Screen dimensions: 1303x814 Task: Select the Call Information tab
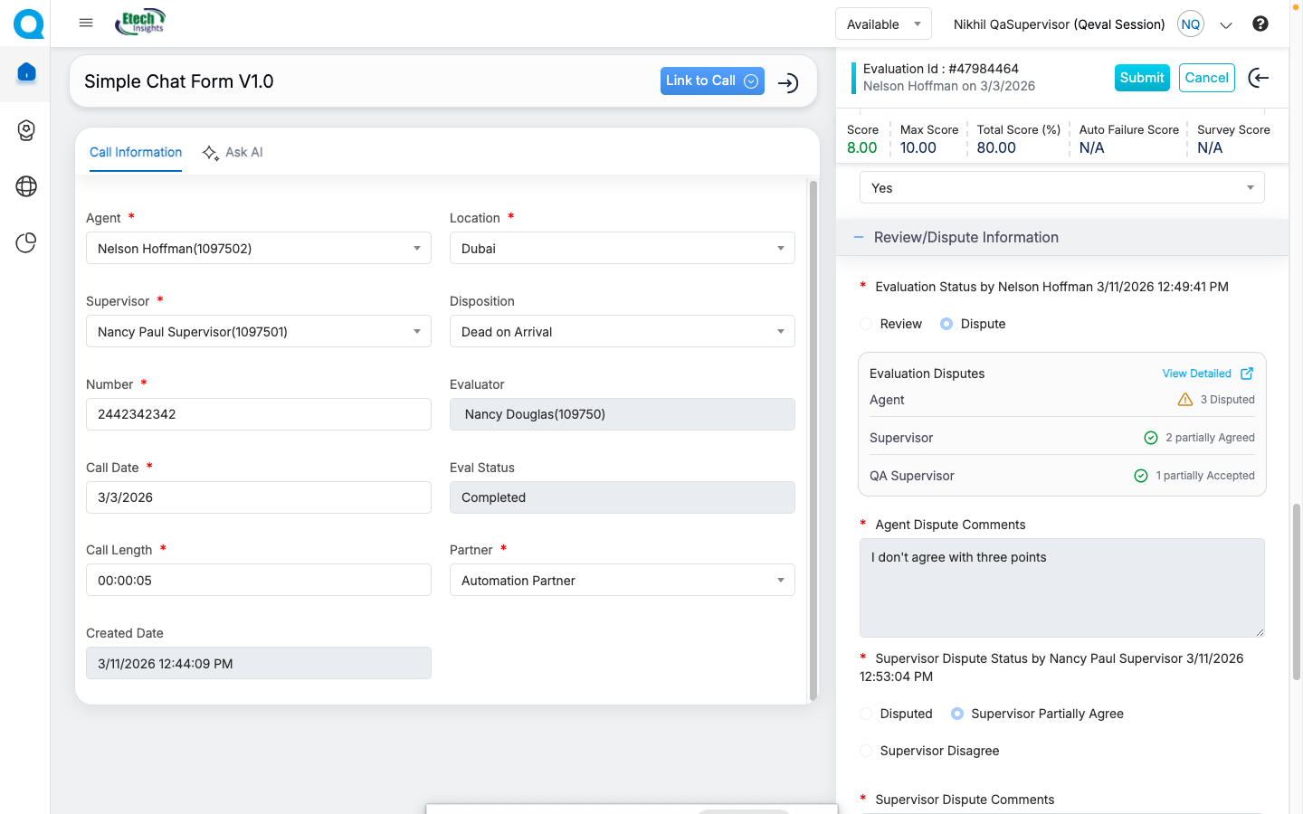[x=136, y=152]
